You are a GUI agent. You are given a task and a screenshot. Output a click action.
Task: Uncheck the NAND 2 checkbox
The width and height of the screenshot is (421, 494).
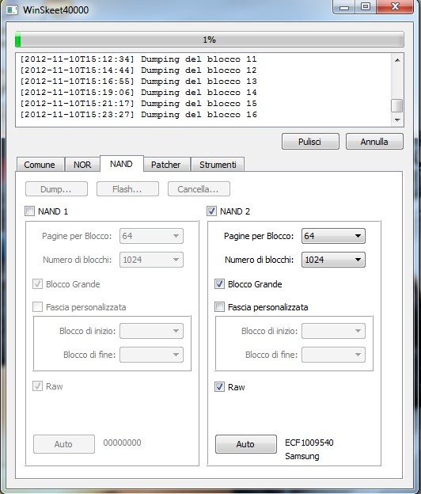[211, 211]
